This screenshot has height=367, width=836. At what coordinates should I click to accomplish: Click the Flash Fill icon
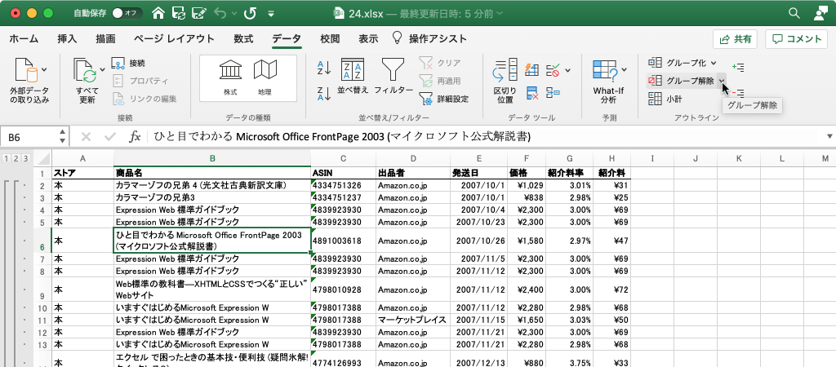[x=532, y=70]
